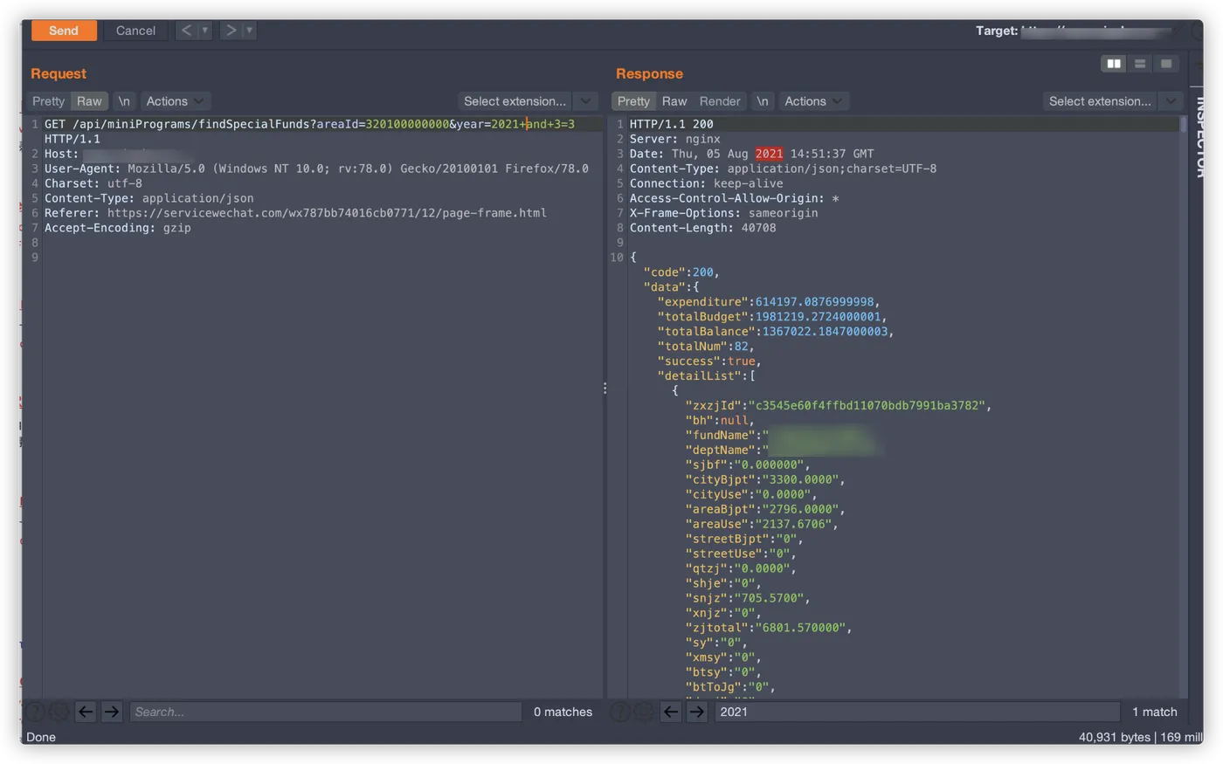
Task: Expand the Request extension chevron
Action: 586,101
